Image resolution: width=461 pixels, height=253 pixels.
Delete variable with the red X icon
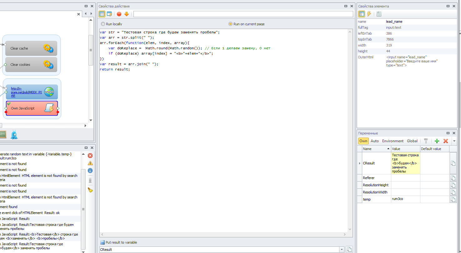446,141
